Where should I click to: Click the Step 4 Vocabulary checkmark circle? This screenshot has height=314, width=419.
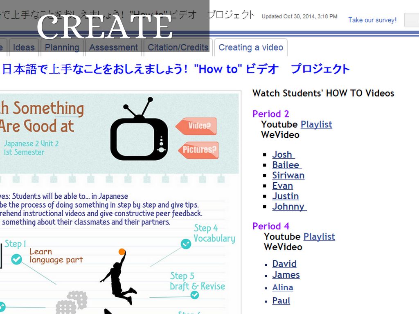coord(186,244)
